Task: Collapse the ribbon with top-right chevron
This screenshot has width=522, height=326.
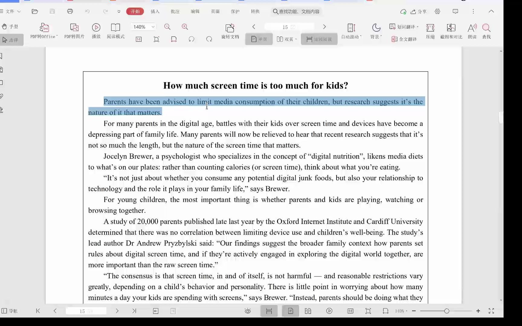Action: pos(491,11)
